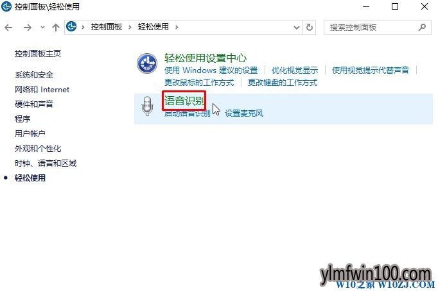The width and height of the screenshot is (438, 291).
Task: Click the Ease of Access Center icon
Action: coord(147,63)
